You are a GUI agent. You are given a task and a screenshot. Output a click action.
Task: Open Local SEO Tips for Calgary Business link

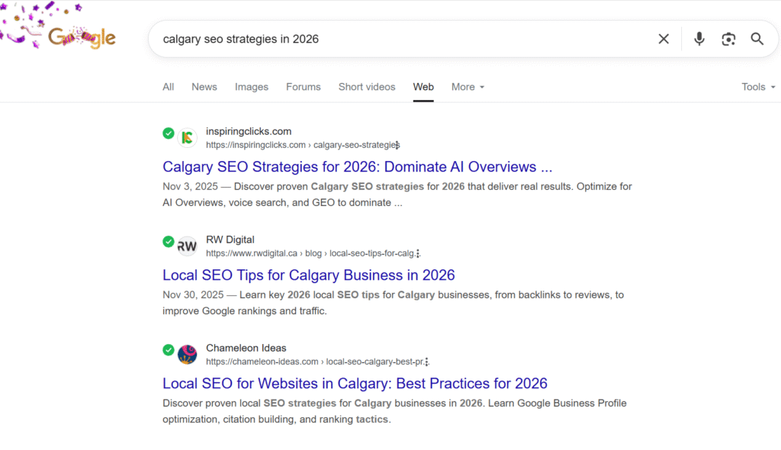tap(308, 275)
